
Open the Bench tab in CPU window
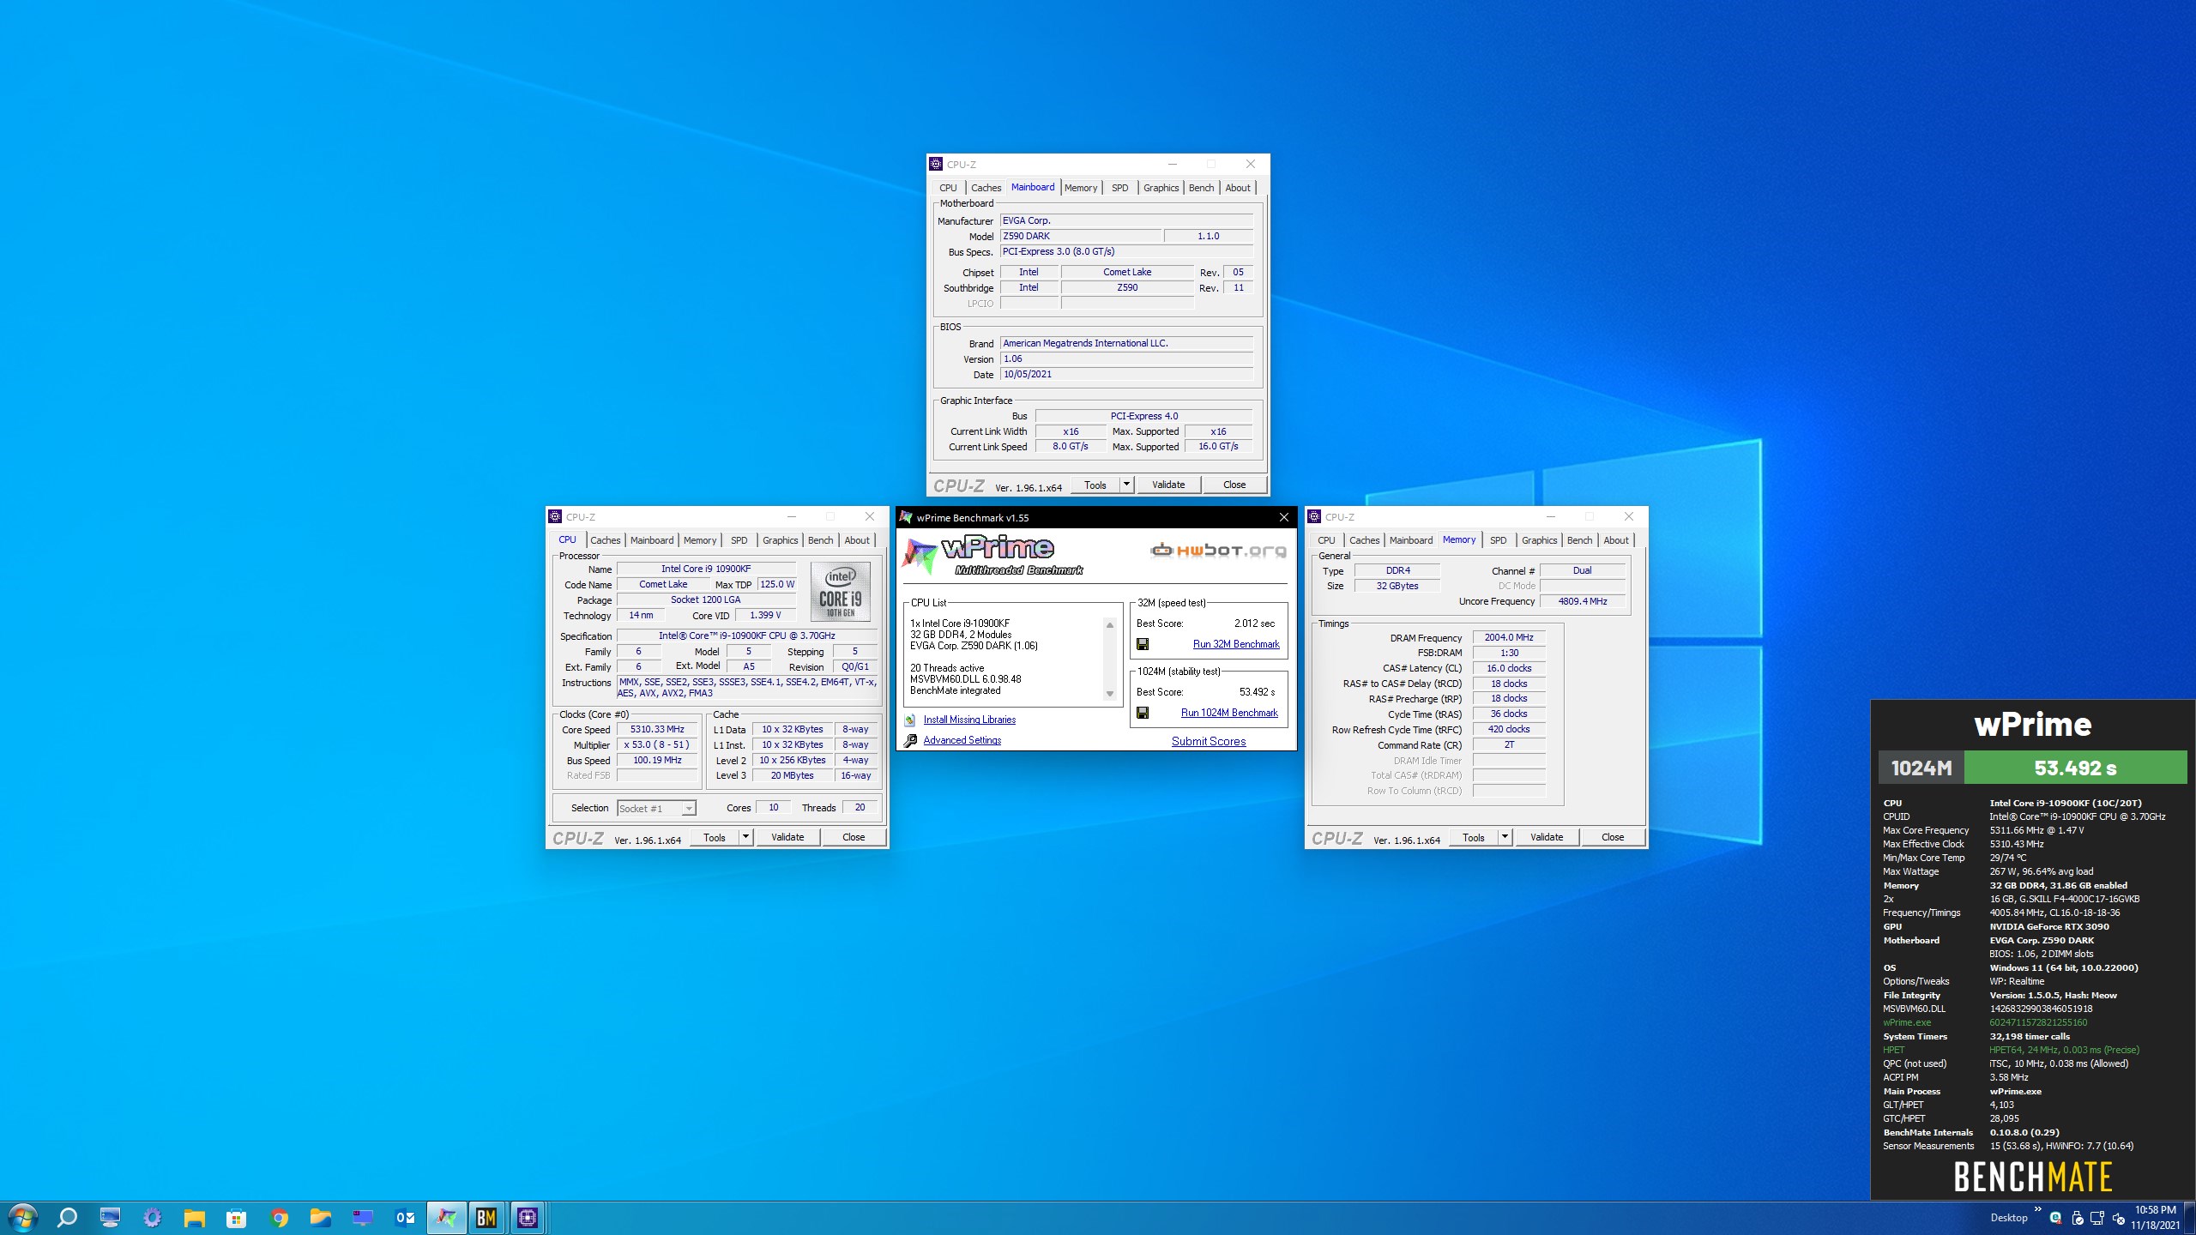coord(820,540)
